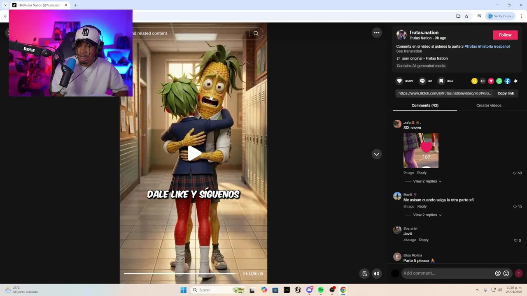Open som original - Frutas Nation sound
This screenshot has height=296, width=527.
click(424, 58)
